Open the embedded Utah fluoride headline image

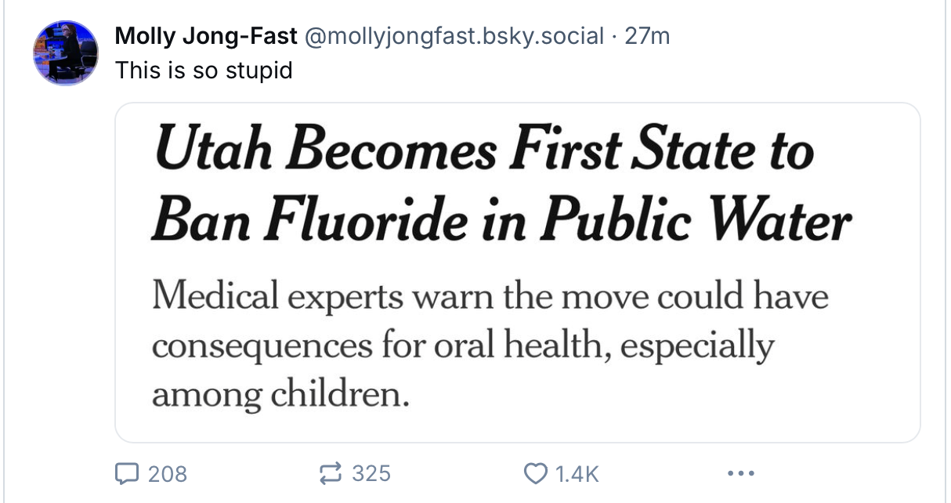[x=518, y=273]
